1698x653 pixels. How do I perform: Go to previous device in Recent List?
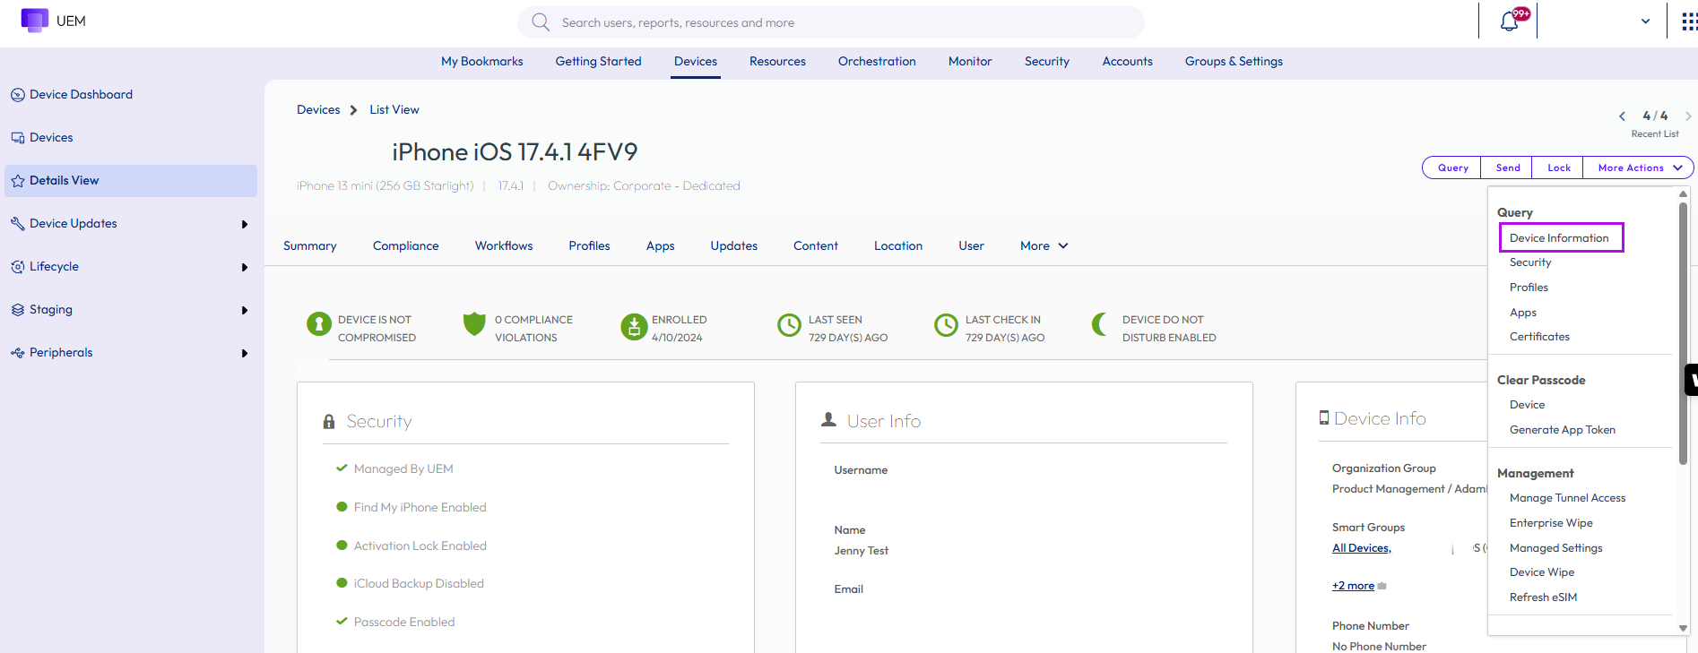[x=1622, y=116]
